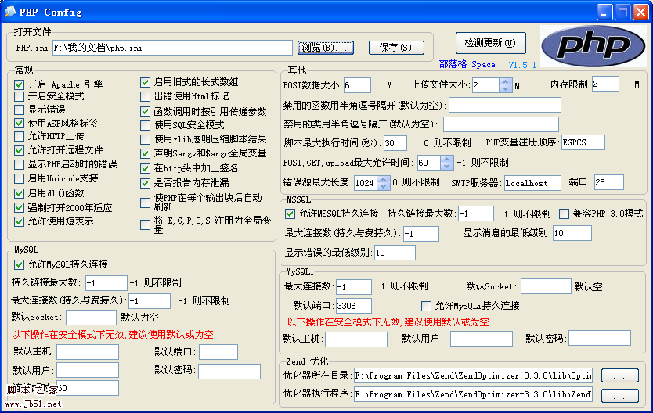Click MySQL 默认密码 field

(x=229, y=372)
